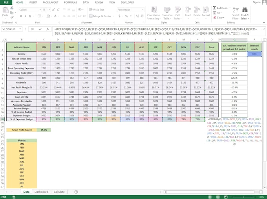Image resolution: width=267 pixels, height=199 pixels.
Task: Select the Page Layout view icon
Action: [218, 197]
